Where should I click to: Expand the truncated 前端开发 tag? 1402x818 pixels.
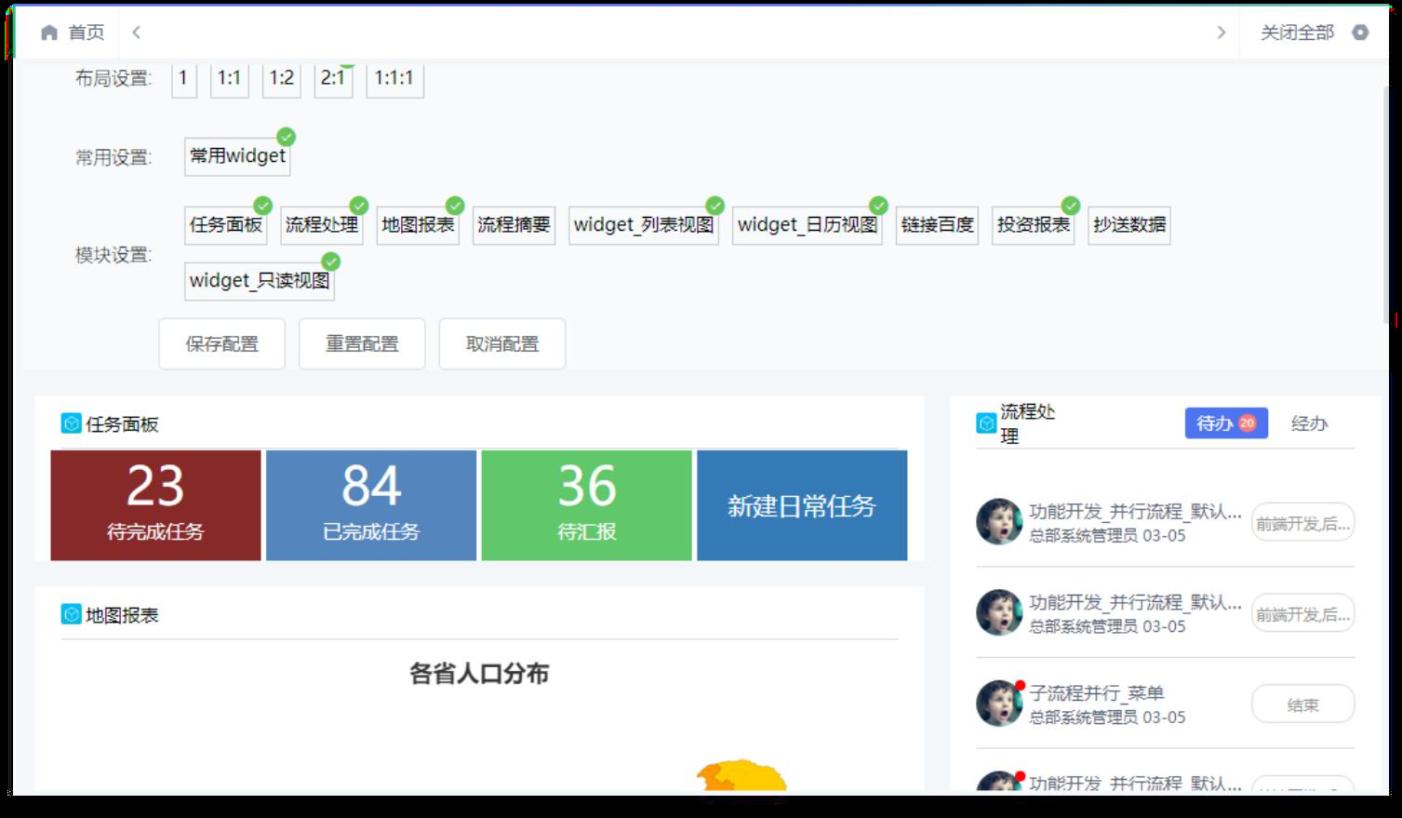click(x=1302, y=522)
